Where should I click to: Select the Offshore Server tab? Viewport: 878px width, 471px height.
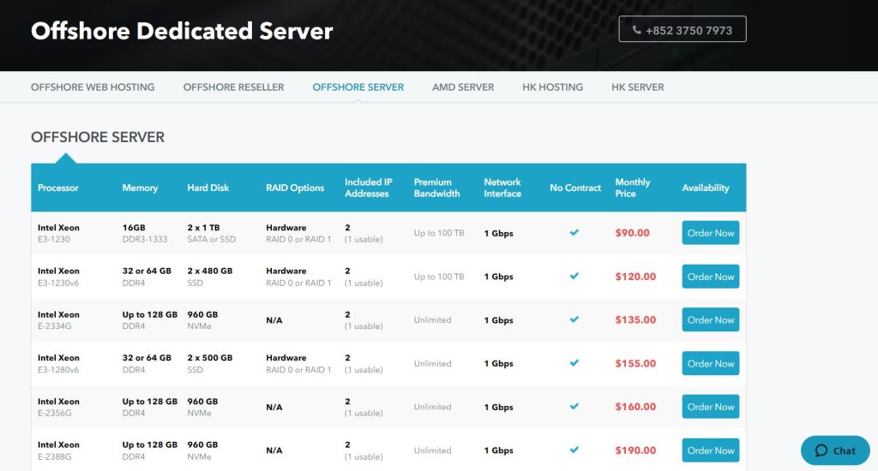tap(358, 87)
